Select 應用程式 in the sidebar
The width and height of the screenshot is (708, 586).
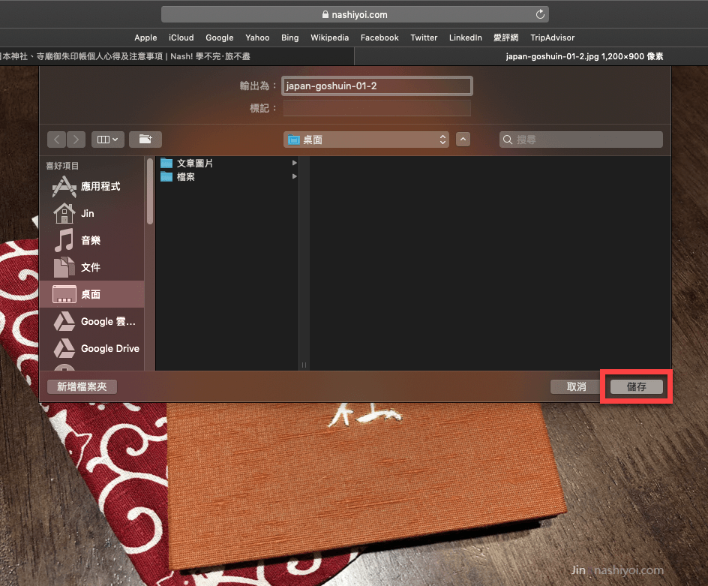tap(92, 186)
